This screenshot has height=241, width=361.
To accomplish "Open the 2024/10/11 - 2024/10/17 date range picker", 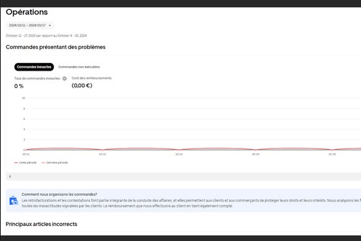I will [30, 26].
